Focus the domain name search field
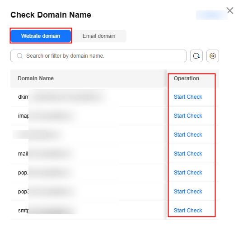Screen dimensions: 238x225 click(x=98, y=56)
